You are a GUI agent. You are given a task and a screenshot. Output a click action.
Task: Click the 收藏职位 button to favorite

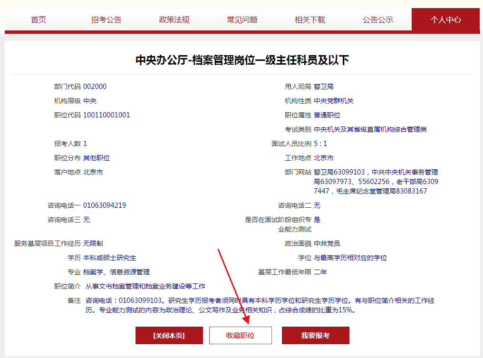(241, 335)
